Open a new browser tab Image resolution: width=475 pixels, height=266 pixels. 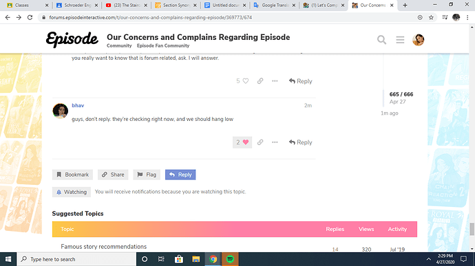(x=405, y=5)
